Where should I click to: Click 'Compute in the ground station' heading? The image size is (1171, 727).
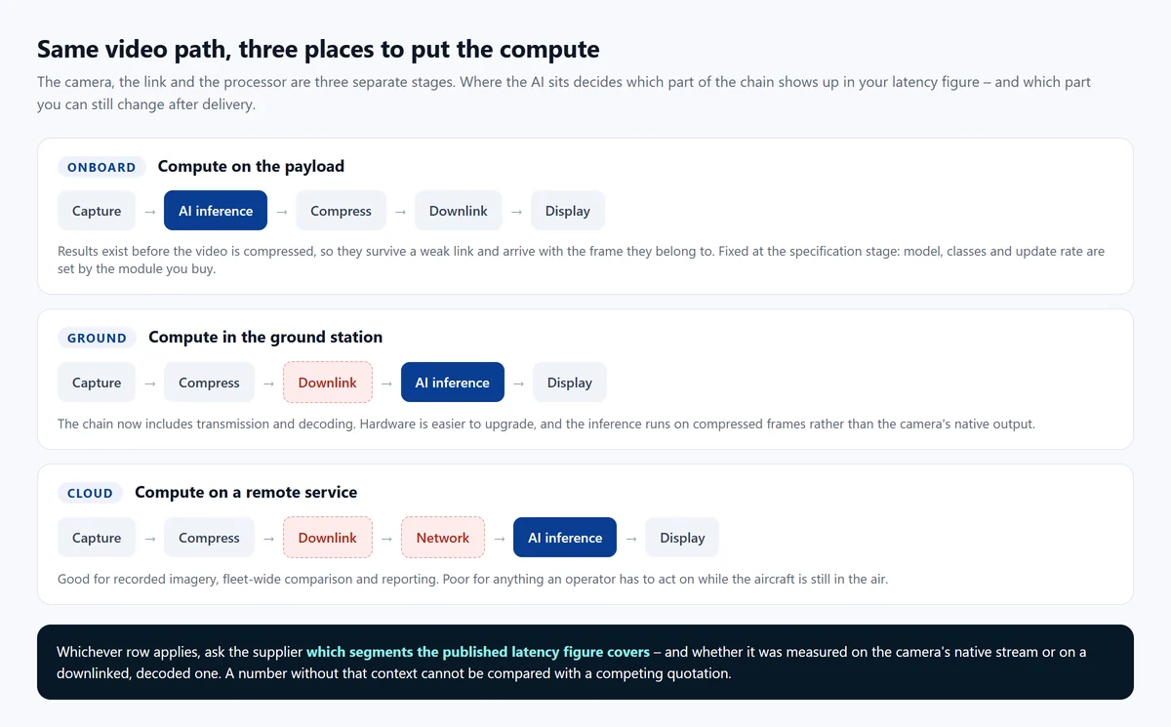pos(265,338)
